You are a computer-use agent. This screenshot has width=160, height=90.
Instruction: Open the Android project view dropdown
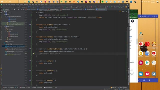click(7, 9)
